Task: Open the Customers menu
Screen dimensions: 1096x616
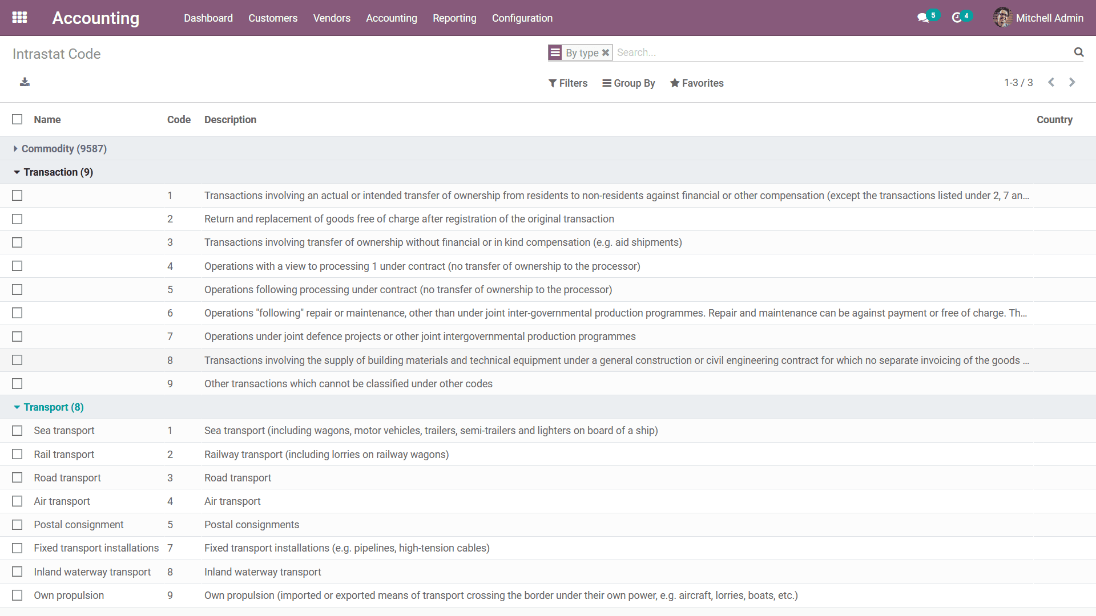Action: 273,18
